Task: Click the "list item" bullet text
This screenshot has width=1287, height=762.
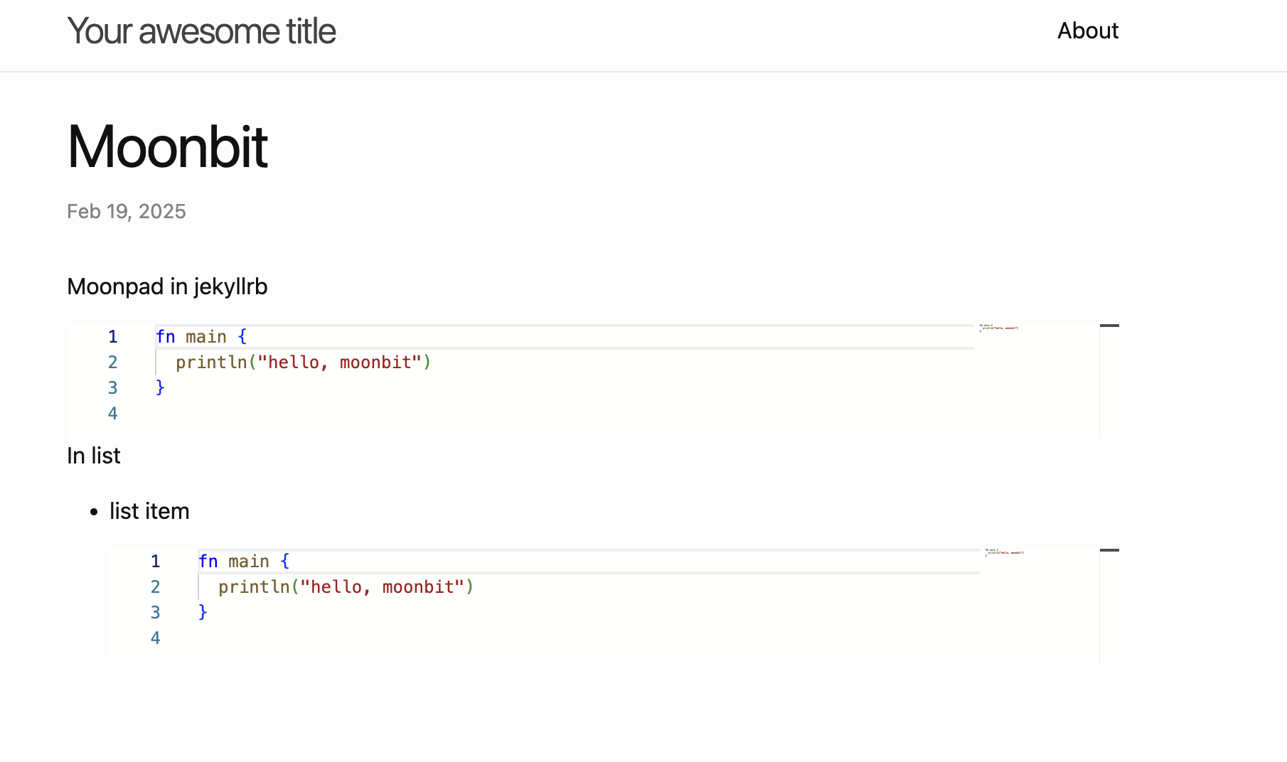Action: click(x=149, y=511)
